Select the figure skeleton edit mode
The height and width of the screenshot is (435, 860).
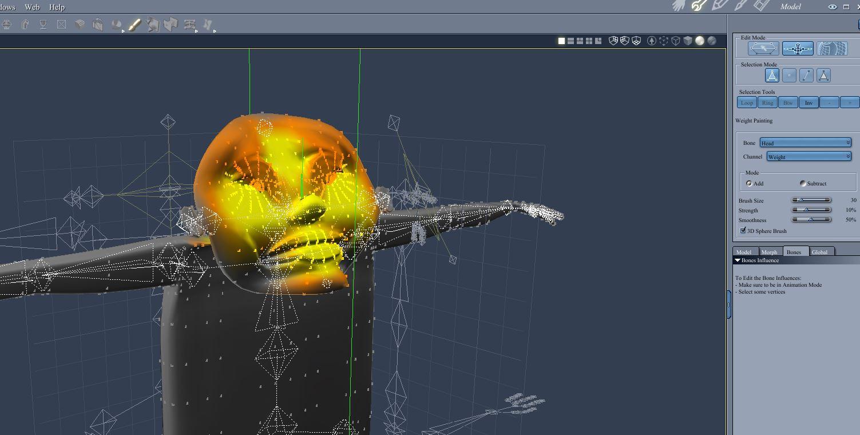pyautogui.click(x=798, y=49)
